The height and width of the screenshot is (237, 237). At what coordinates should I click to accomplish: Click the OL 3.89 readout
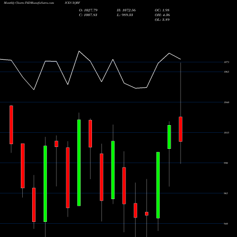point(162,20)
